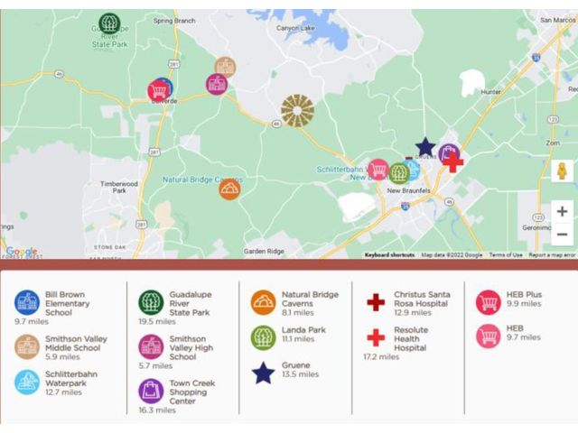
Task: Select the Natural Bridge Caverns orange map pin
Action: pos(229,189)
